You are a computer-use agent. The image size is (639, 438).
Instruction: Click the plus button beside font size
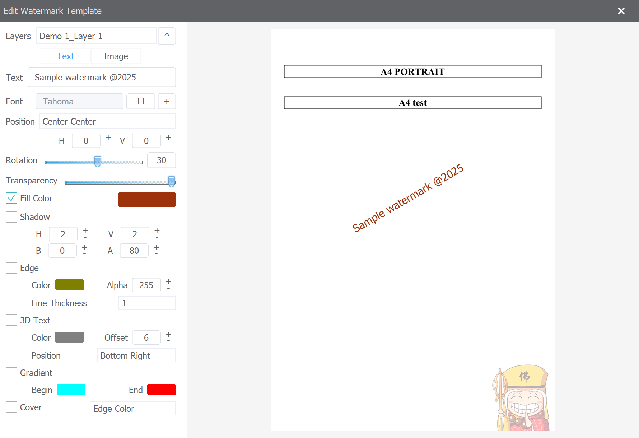pyautogui.click(x=167, y=102)
